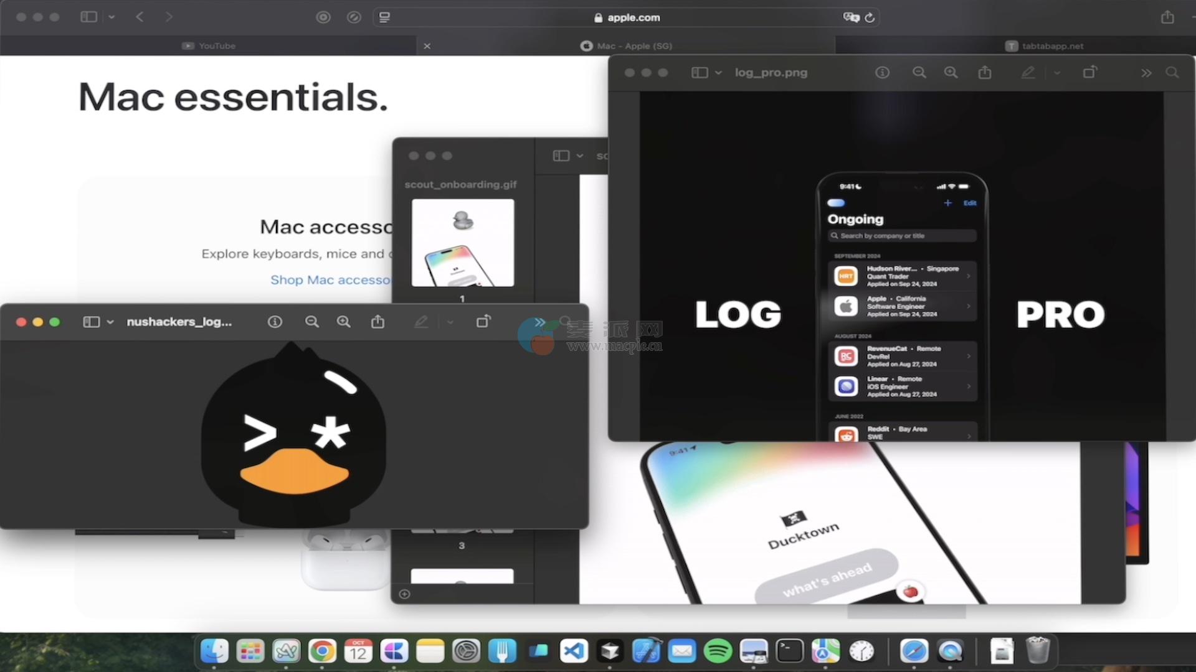The height and width of the screenshot is (672, 1196).
Task: Open markup options dropdown in log_pro.png window
Action: [1057, 73]
